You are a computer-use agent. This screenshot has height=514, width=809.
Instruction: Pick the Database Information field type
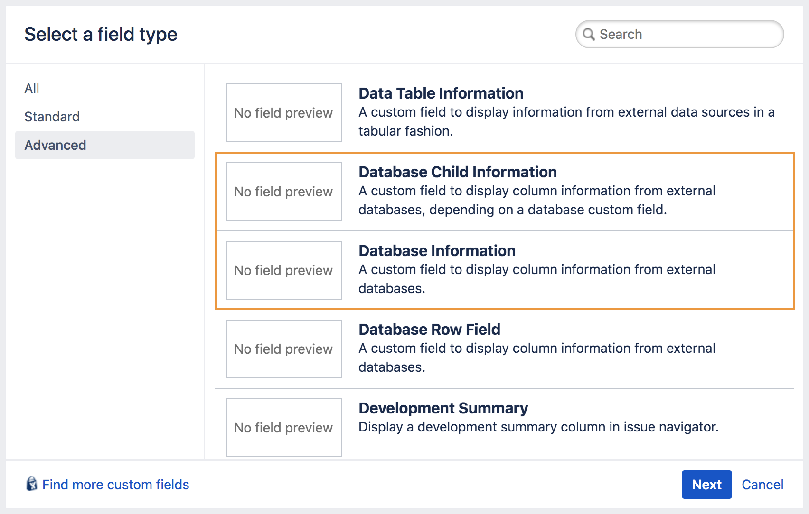(x=437, y=251)
